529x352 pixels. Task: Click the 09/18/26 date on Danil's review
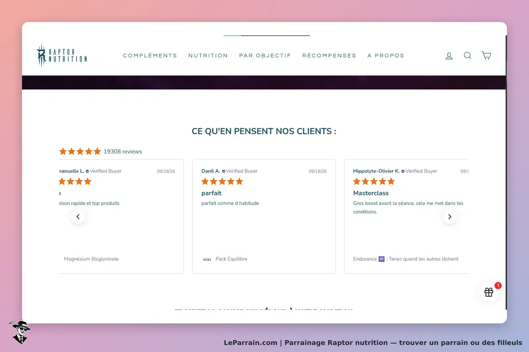click(318, 171)
